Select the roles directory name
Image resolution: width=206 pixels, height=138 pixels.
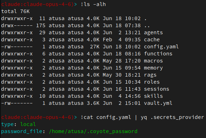click(x=152, y=82)
